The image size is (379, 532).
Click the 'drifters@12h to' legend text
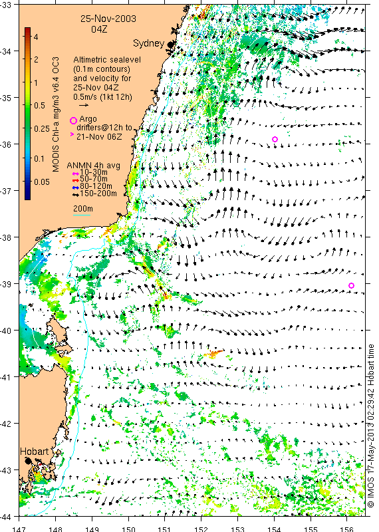point(104,128)
